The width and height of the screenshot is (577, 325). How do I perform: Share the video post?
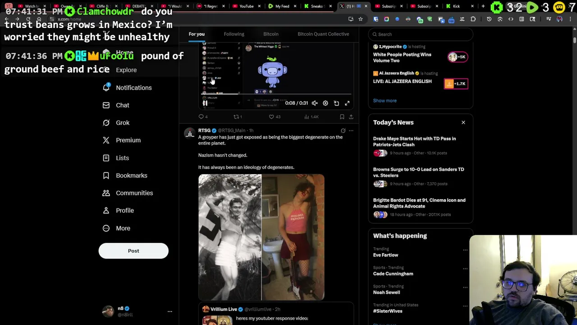pos(351,117)
